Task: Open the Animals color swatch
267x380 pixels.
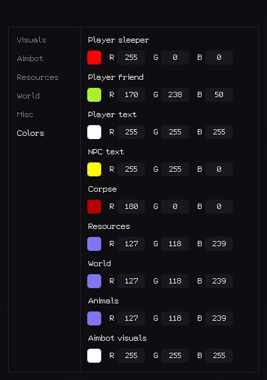Action: (94, 318)
